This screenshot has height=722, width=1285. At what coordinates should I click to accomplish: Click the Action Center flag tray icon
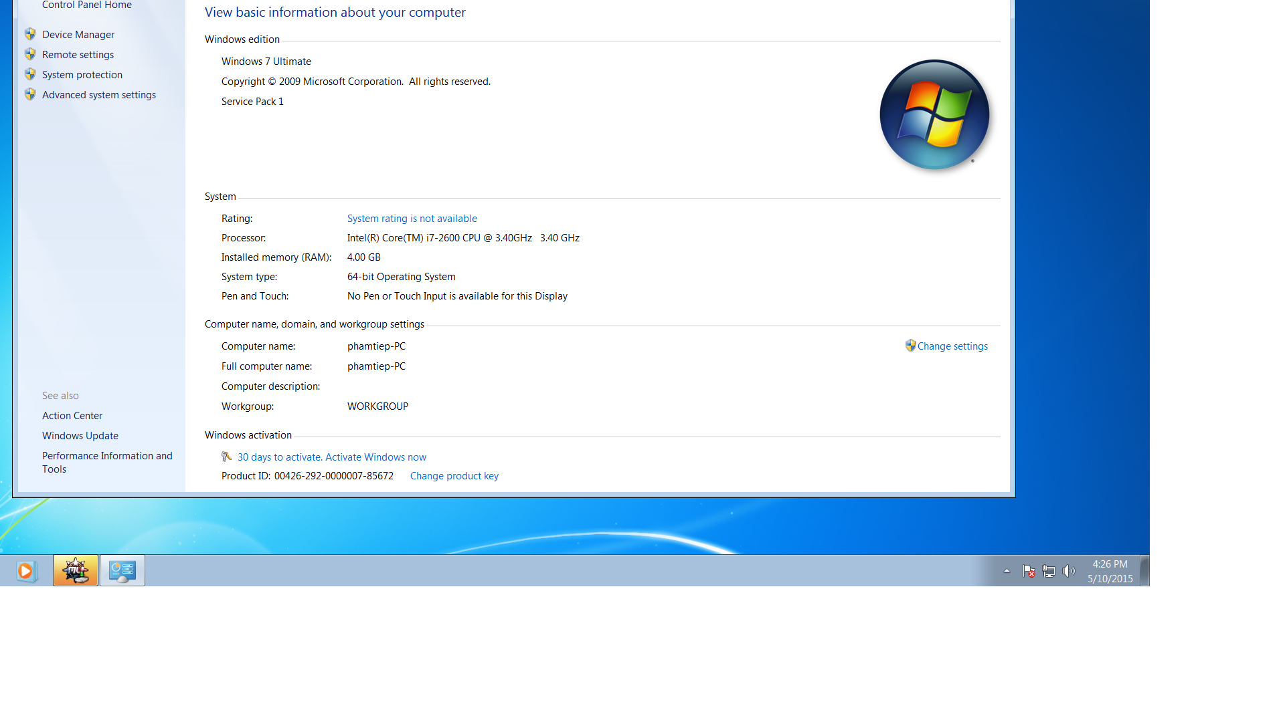[1029, 571]
